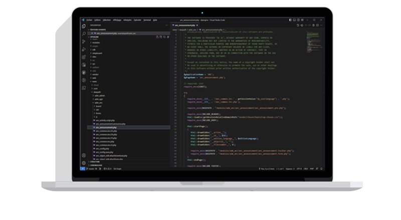Open the Extensions view
The height and width of the screenshot is (220, 401).
pyautogui.click(x=84, y=57)
